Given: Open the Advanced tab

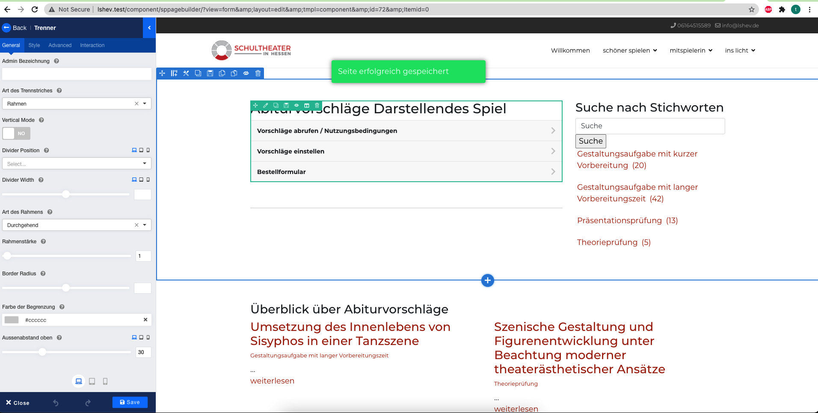Looking at the screenshot, I should point(60,45).
